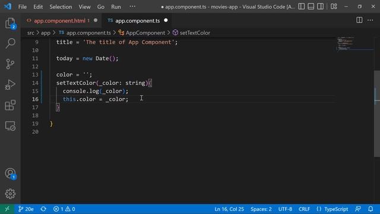Click the VS Code logo icon
This screenshot has height=214, width=380.
[8, 7]
